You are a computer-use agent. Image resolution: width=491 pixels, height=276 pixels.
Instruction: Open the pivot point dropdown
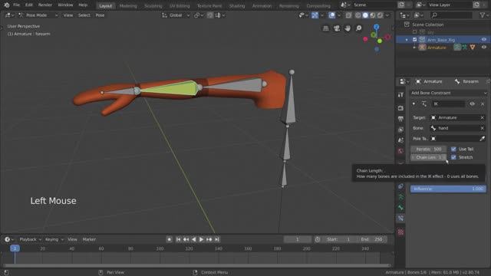point(199,15)
